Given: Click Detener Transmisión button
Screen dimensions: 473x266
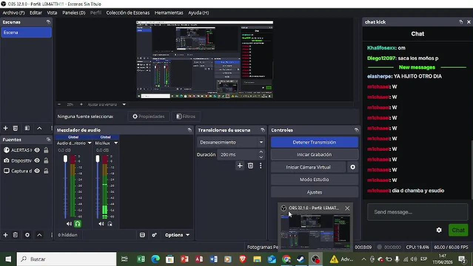Looking at the screenshot, I should 314,142.
